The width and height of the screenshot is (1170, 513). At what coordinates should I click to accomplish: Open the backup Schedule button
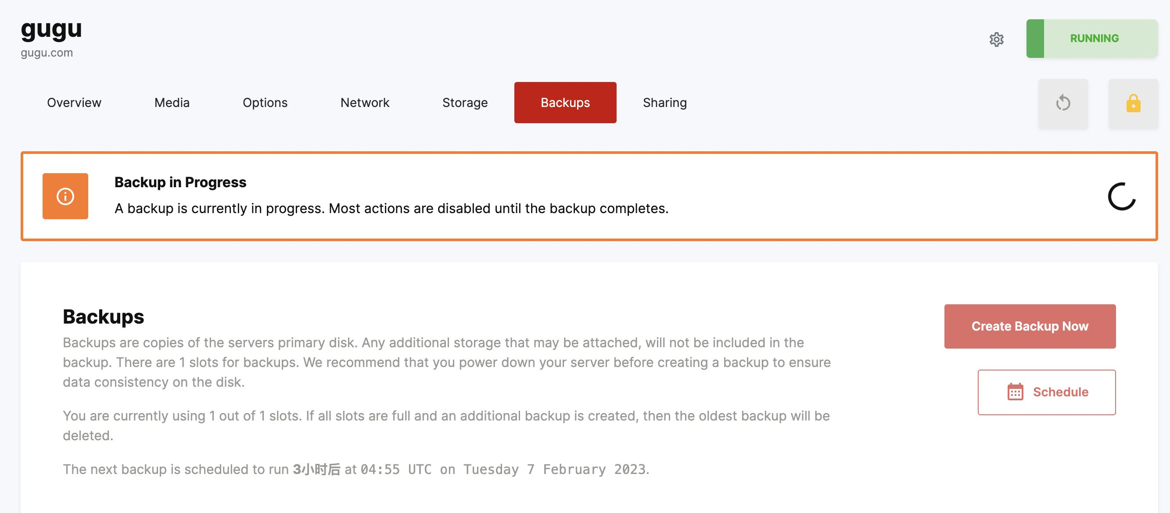pyautogui.click(x=1046, y=392)
